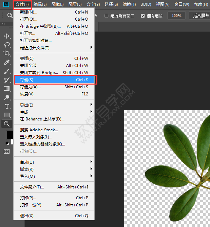The width and height of the screenshot is (210, 227).
Task: Select the Dodge tool
Action: (x=7, y=97)
